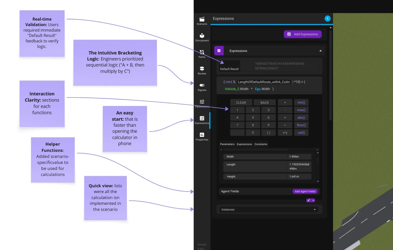The image size is (393, 250).
Task: Click Add Agent Fields button
Action: (305, 191)
